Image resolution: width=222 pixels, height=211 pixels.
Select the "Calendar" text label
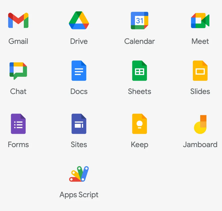(x=140, y=41)
